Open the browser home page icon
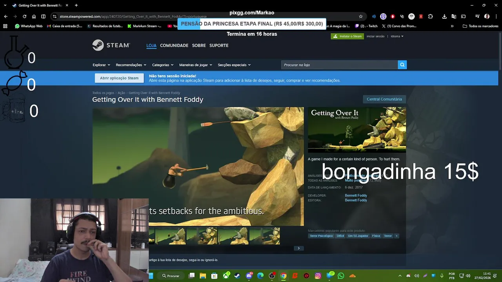Image resolution: width=502 pixels, height=282 pixels. pos(34,16)
